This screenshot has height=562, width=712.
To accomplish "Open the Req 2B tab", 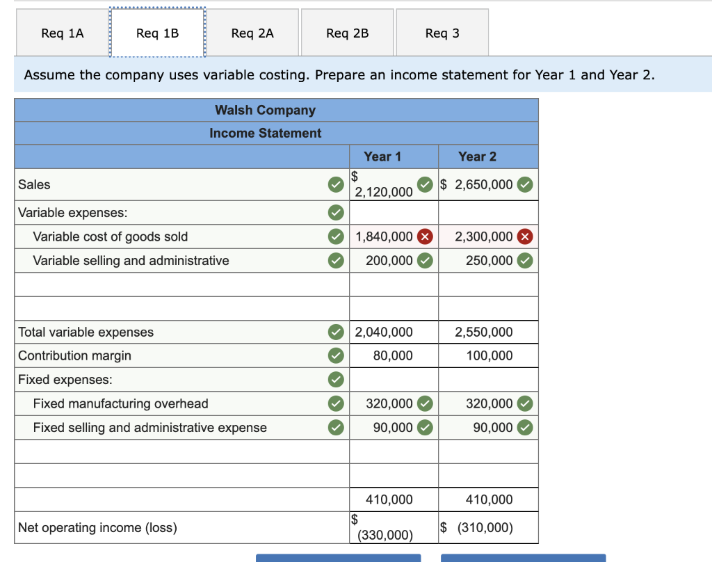I will coord(348,33).
